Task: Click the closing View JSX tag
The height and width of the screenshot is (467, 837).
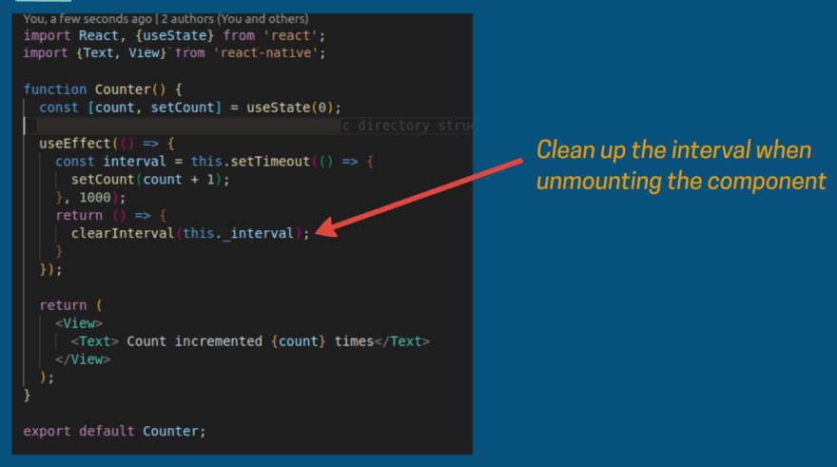Action: 83,360
